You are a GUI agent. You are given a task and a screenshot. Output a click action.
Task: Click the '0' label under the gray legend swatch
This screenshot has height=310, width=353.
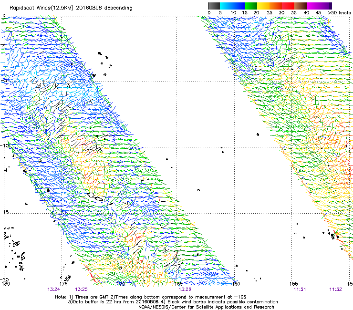point(209,12)
